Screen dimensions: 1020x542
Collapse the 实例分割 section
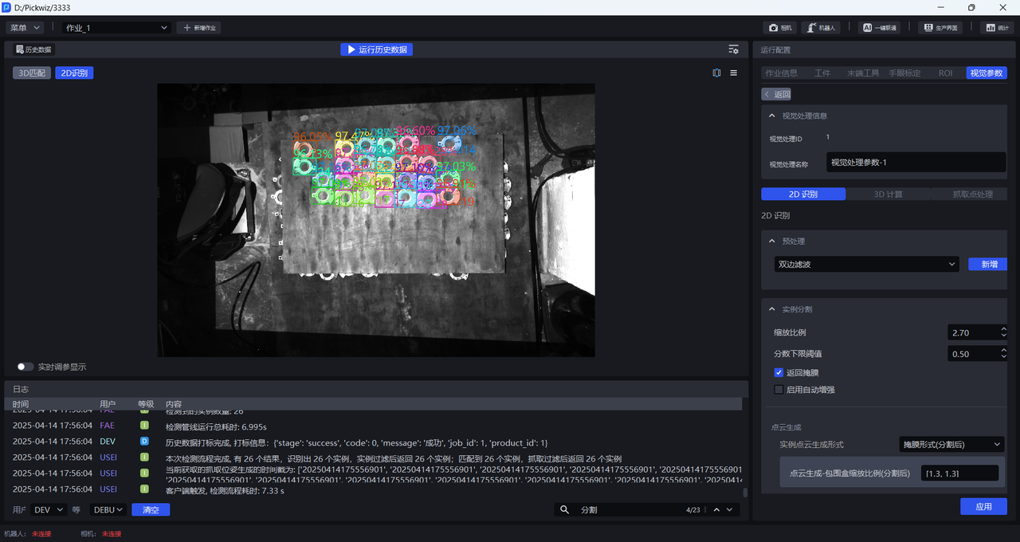[771, 309]
